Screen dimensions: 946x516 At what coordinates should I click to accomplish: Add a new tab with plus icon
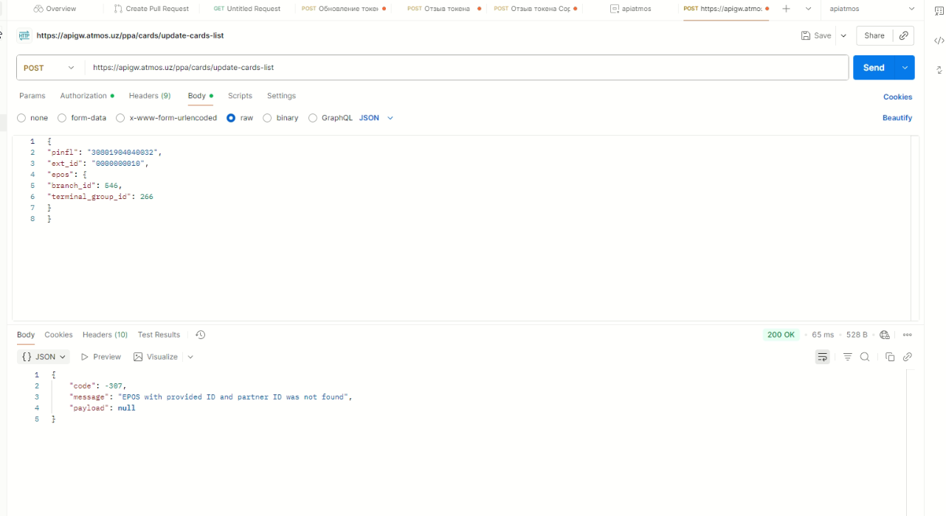pyautogui.click(x=787, y=9)
